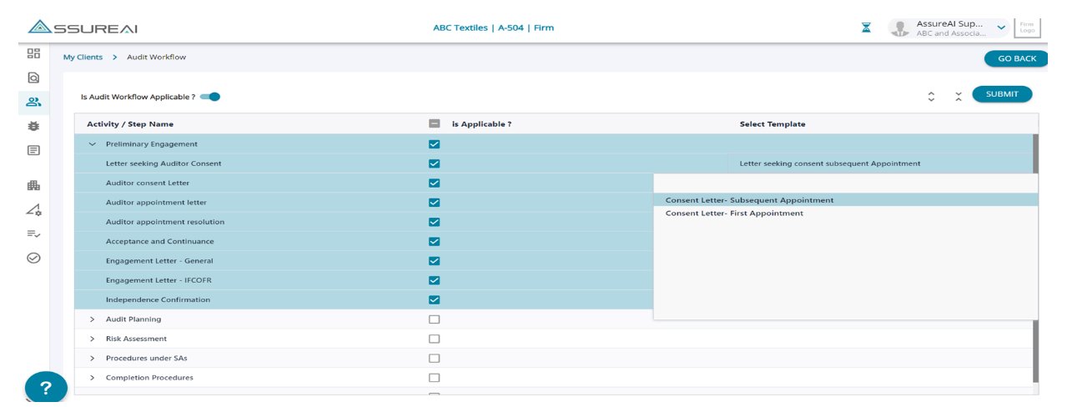The height and width of the screenshot is (407, 1077).
Task: Uncheck Engagement Letter - IFCOFR checkbox
Action: click(x=434, y=280)
